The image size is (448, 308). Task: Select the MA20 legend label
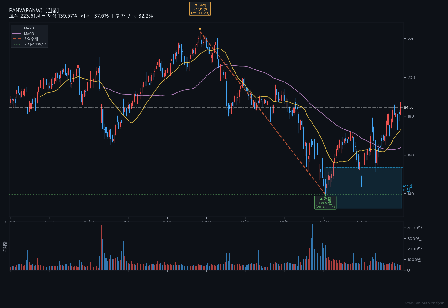coord(29,28)
